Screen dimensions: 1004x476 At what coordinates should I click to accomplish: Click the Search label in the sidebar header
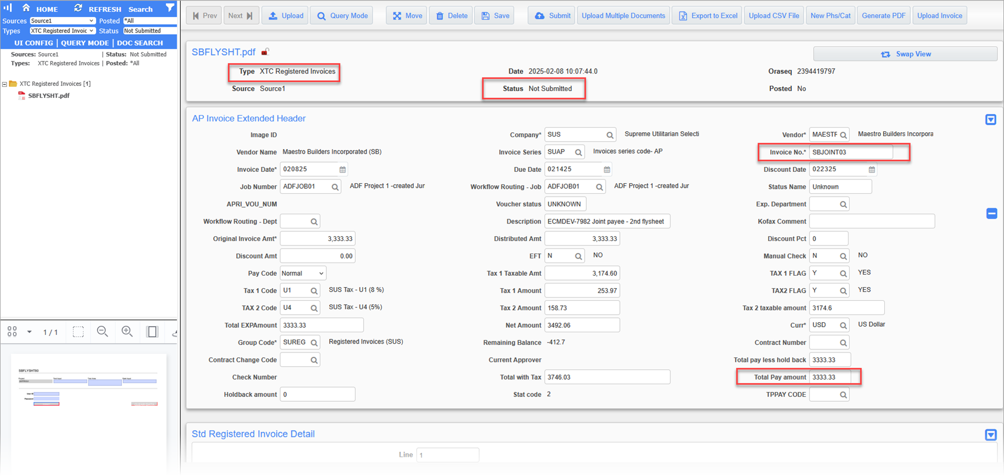tap(141, 9)
